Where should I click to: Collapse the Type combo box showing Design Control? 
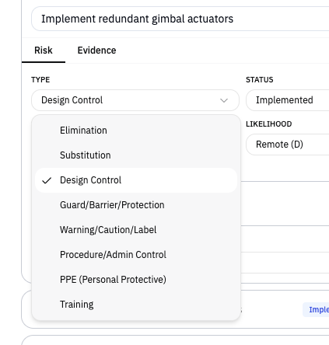pos(135,100)
